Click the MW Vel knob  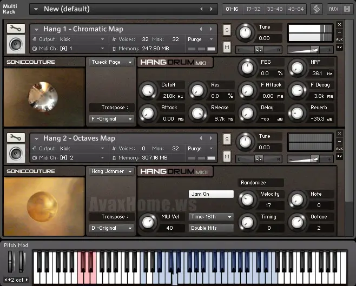coord(148,222)
